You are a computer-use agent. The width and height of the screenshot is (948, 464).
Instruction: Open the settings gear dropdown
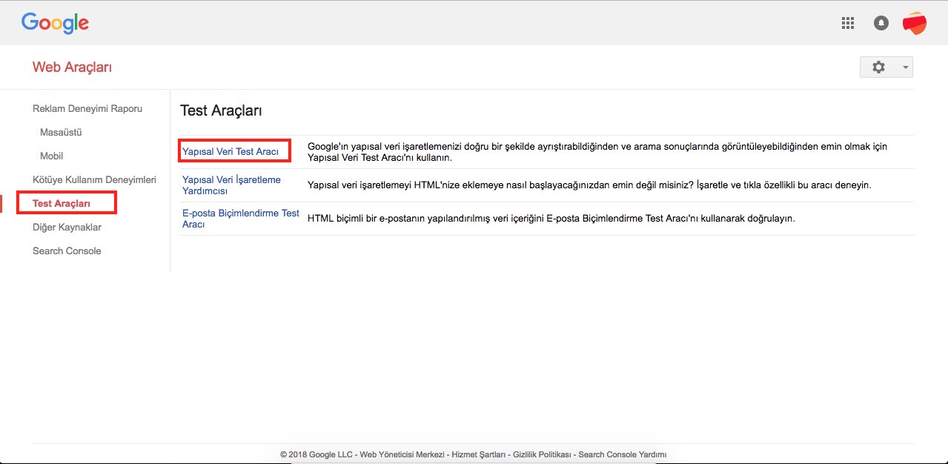886,67
